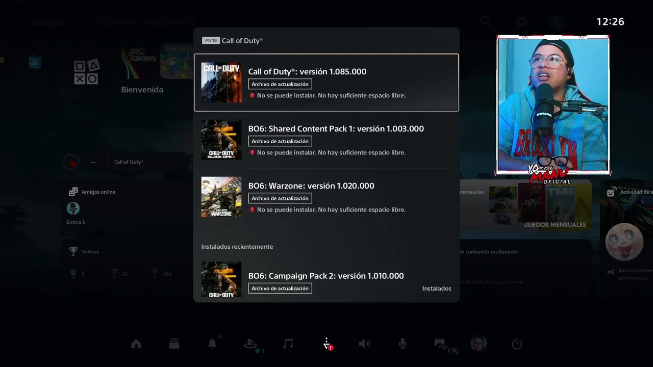The width and height of the screenshot is (653, 367).
Task: Open the Notifications bell icon
Action: tap(212, 344)
